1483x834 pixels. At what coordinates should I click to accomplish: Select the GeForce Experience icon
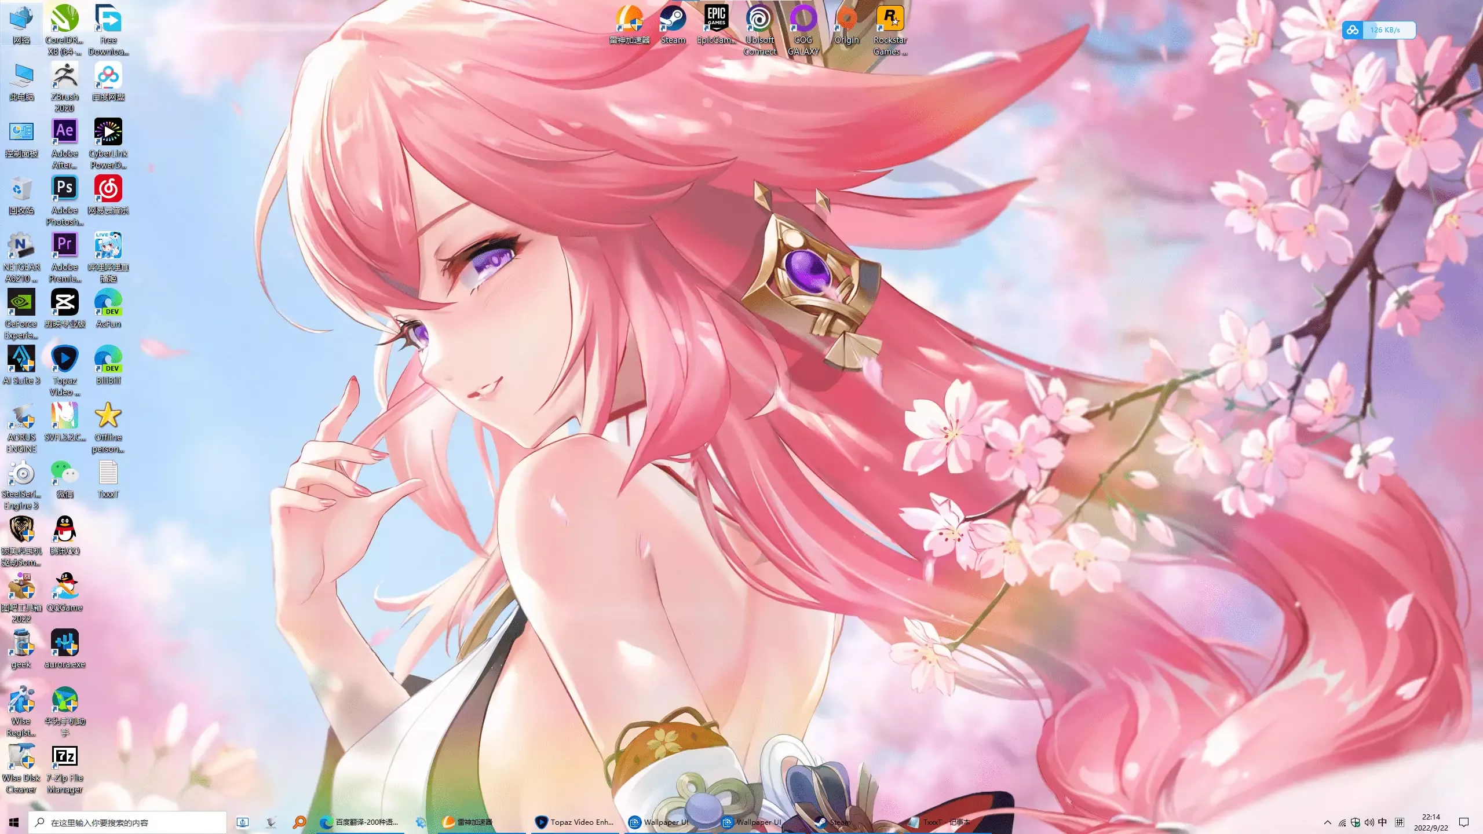point(21,314)
